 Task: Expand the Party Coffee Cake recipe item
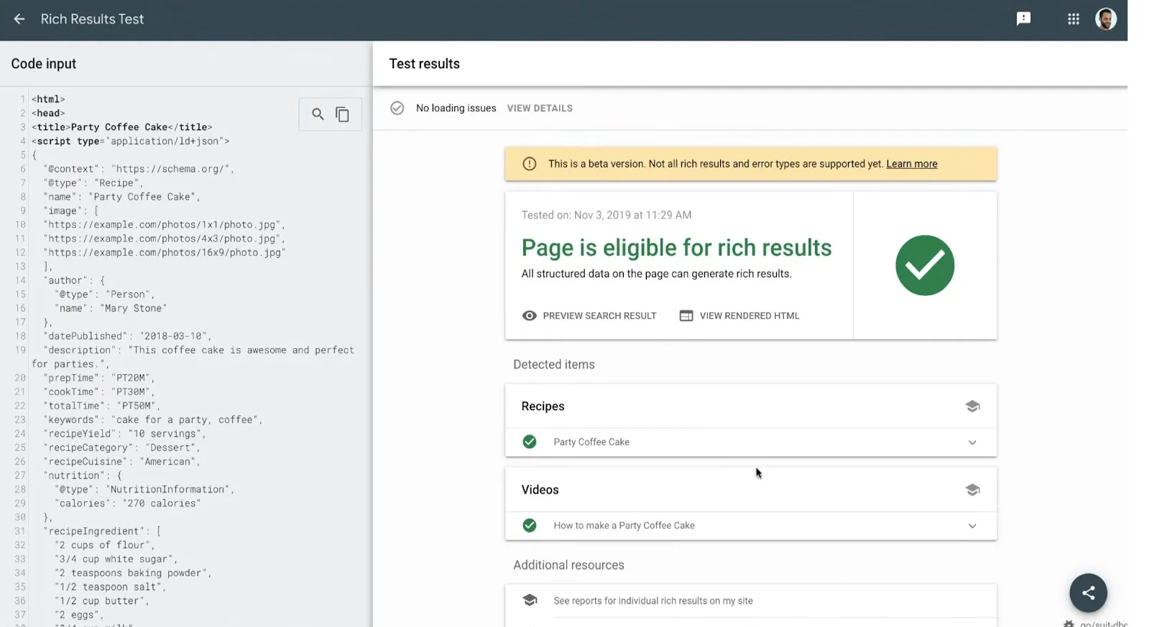coord(972,442)
